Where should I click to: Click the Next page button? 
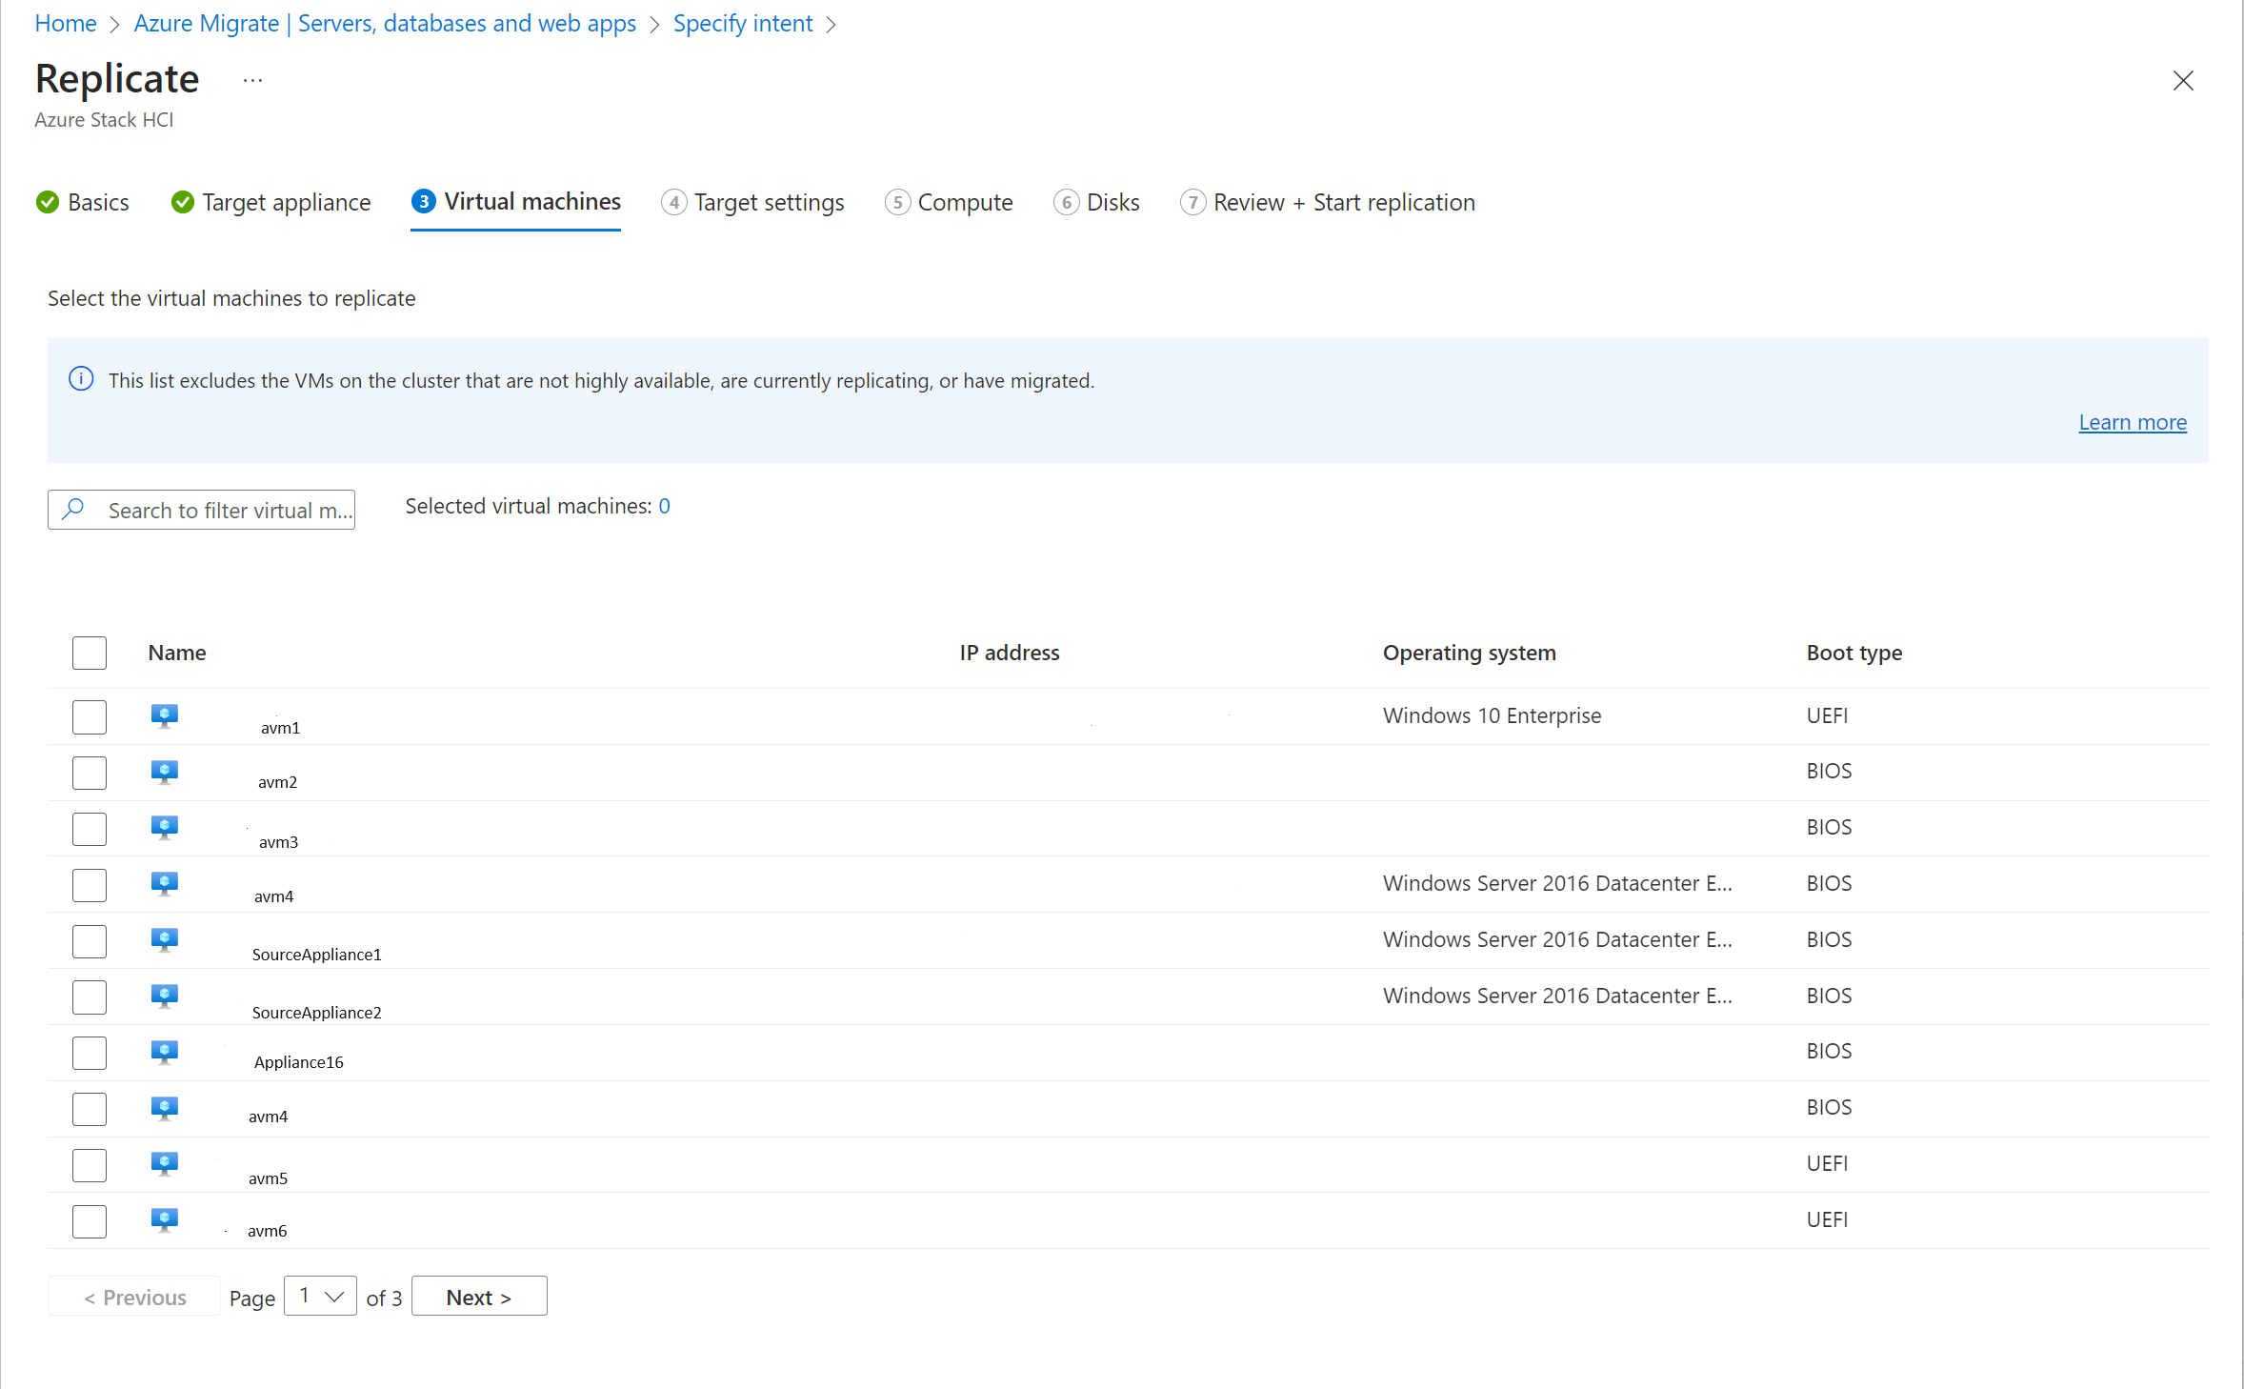(479, 1297)
